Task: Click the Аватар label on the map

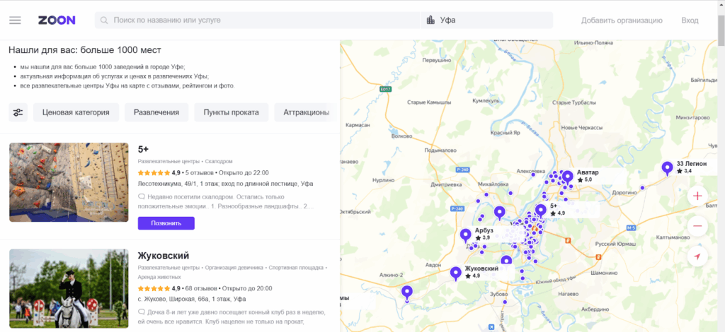Action: coord(588,172)
